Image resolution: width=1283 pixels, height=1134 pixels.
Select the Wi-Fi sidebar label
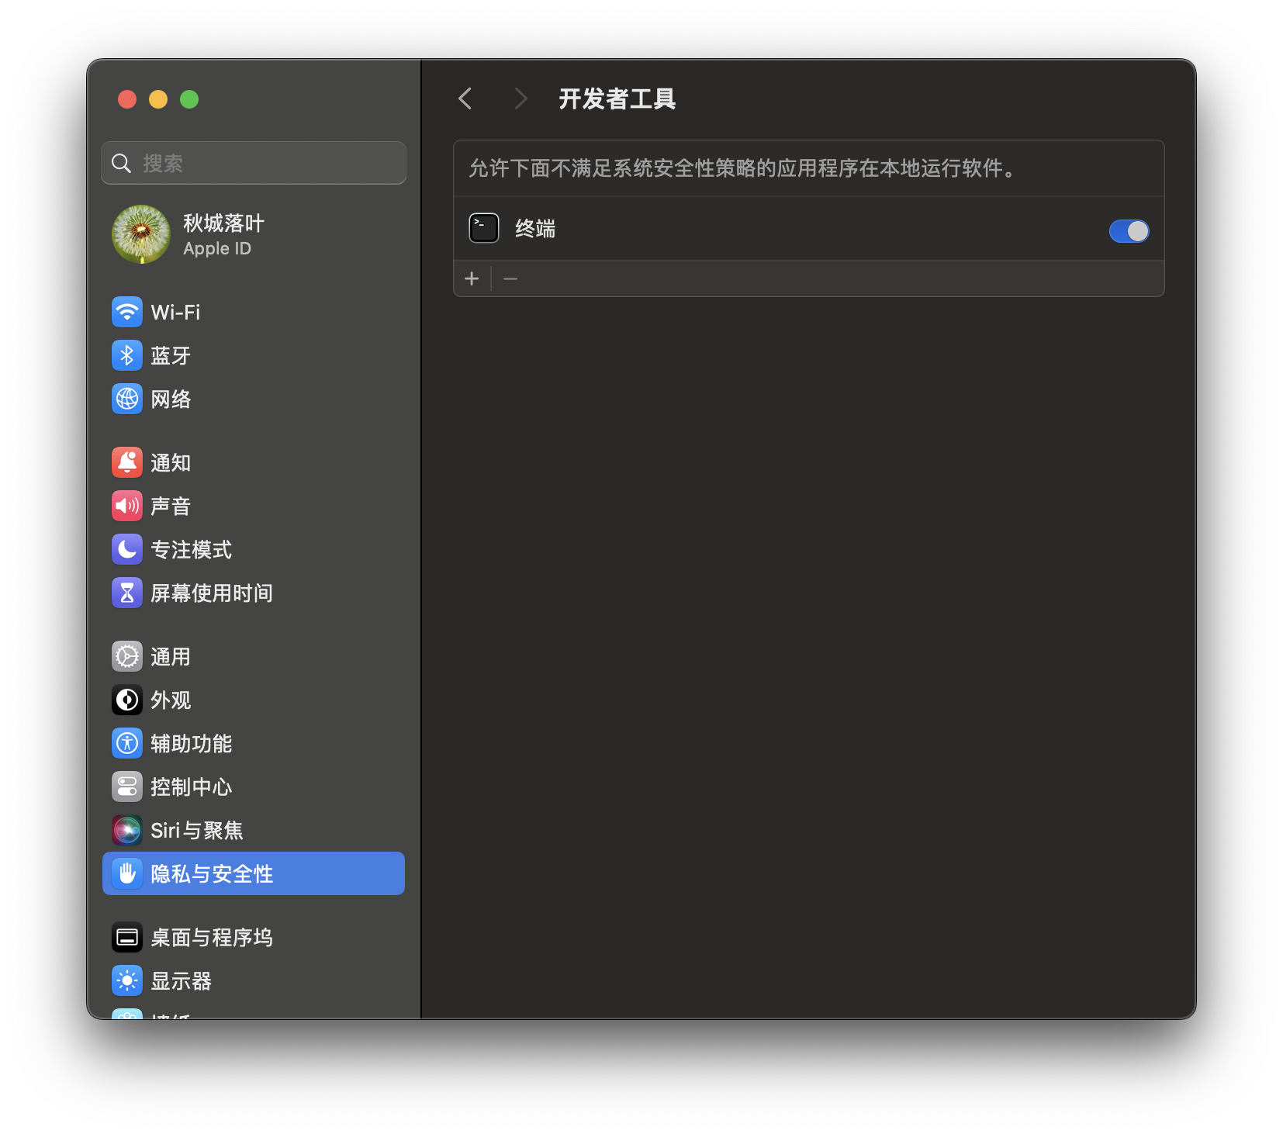click(x=175, y=312)
